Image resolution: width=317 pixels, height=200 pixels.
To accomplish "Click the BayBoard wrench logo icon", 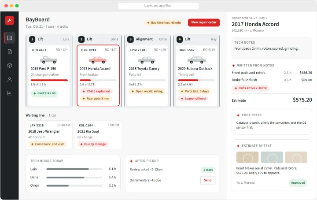I will (9, 20).
